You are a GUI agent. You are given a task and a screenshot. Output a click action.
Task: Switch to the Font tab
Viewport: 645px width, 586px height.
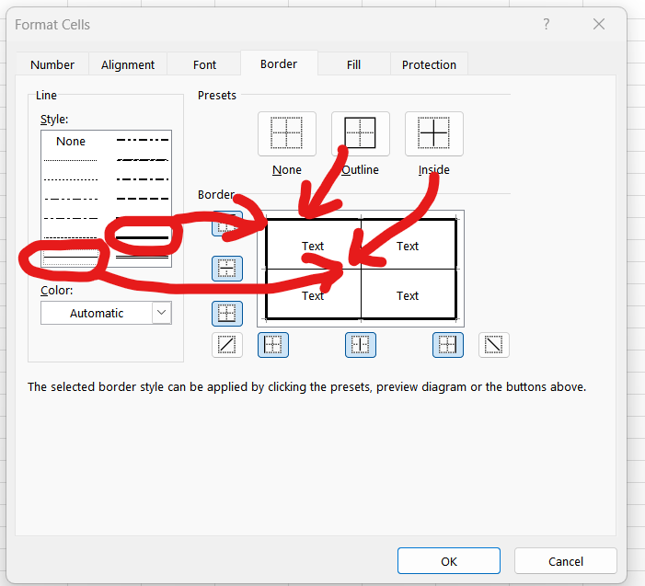[204, 64]
